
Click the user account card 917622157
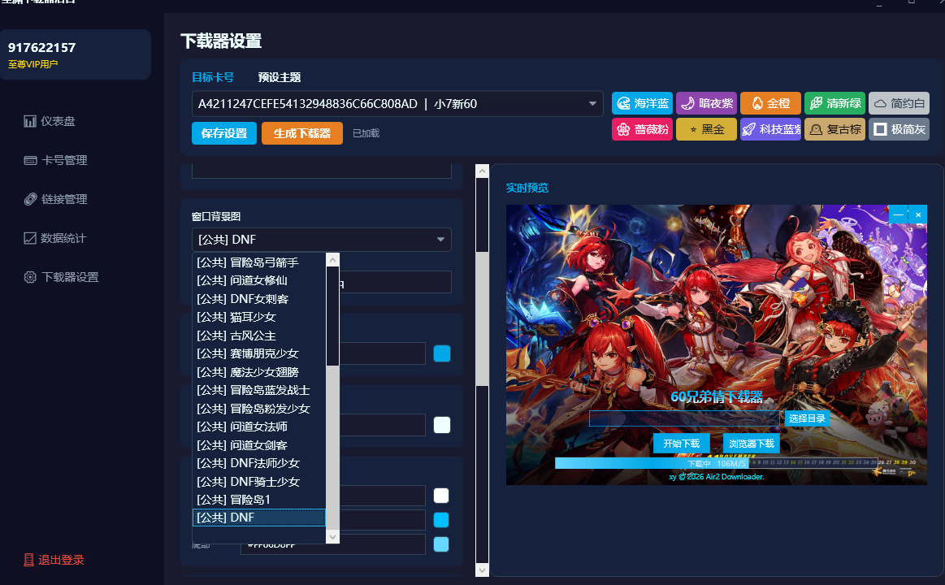[x=76, y=54]
